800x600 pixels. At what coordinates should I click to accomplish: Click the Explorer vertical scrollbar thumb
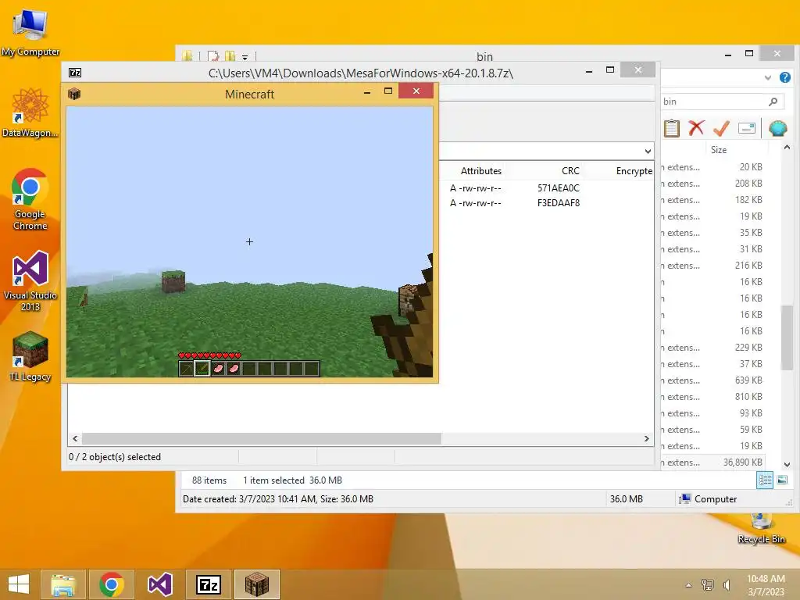787,337
